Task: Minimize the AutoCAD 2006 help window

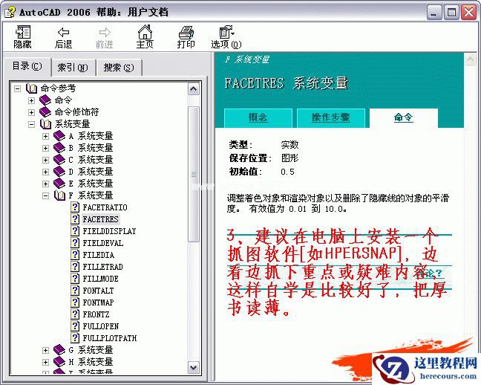Action: tap(433, 13)
